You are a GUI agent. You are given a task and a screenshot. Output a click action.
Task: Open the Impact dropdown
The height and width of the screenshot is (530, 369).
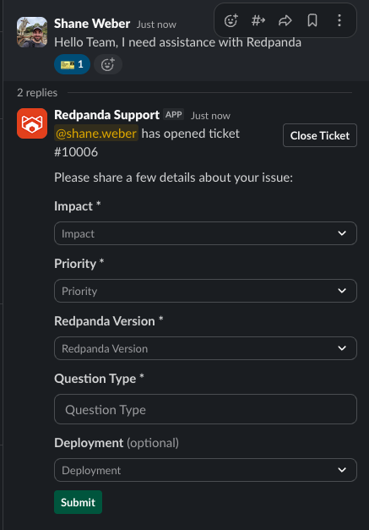205,233
